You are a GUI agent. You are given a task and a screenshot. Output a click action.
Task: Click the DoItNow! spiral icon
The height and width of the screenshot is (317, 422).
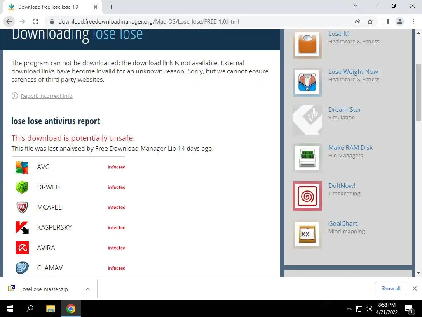pyautogui.click(x=307, y=196)
